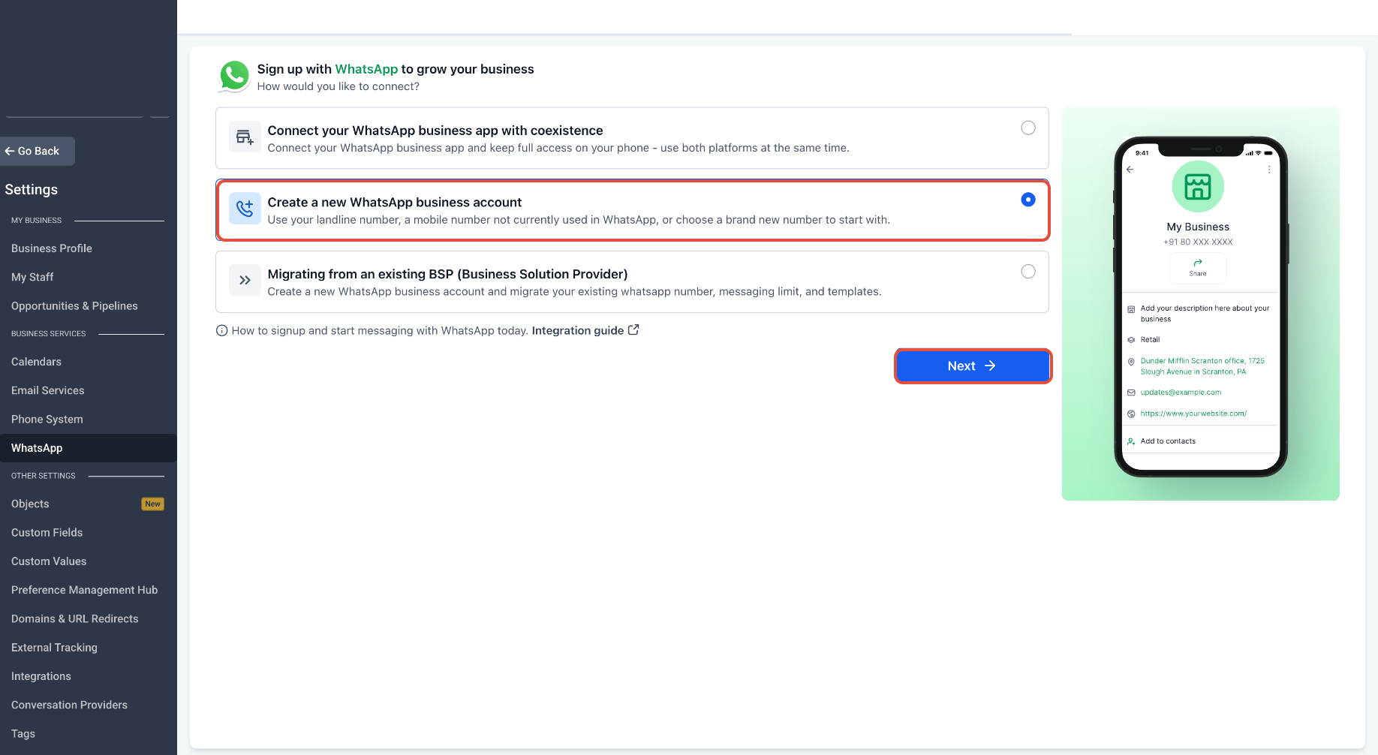Image resolution: width=1378 pixels, height=755 pixels.
Task: Open Phone System settings
Action: point(47,420)
